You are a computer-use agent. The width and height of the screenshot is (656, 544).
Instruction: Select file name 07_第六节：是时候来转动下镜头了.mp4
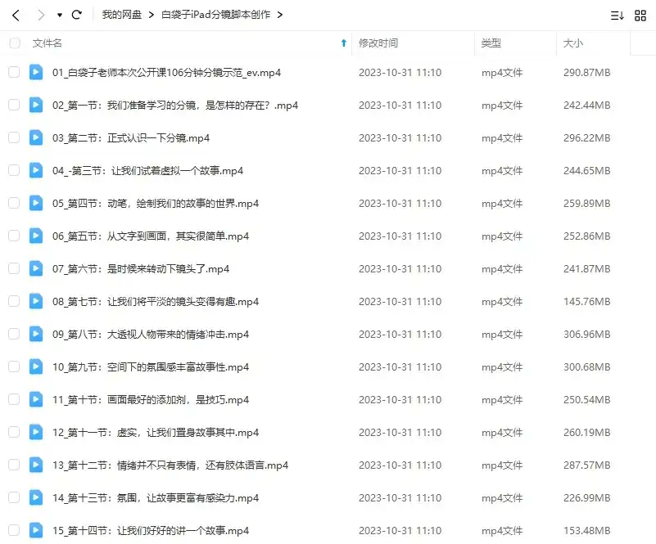pos(141,268)
